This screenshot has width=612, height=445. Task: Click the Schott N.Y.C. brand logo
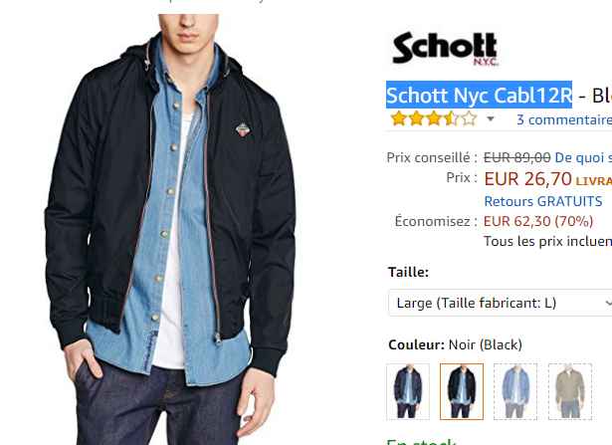pyautogui.click(x=446, y=49)
